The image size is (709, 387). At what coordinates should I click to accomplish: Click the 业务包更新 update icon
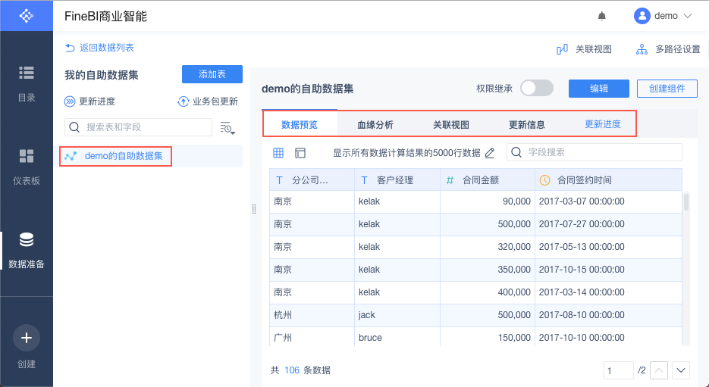pos(184,101)
